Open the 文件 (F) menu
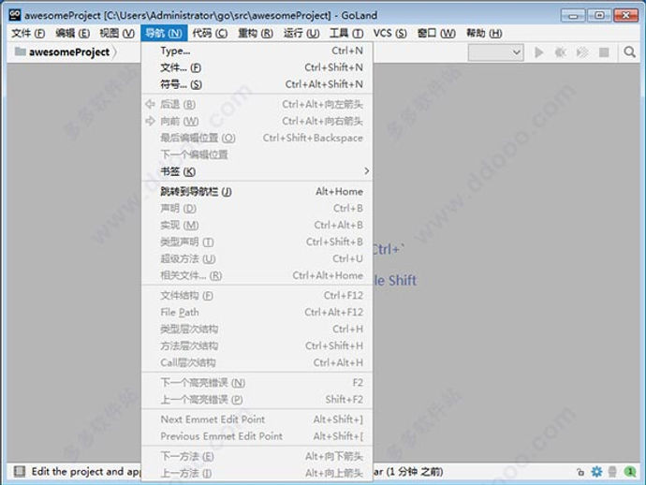 point(28,33)
